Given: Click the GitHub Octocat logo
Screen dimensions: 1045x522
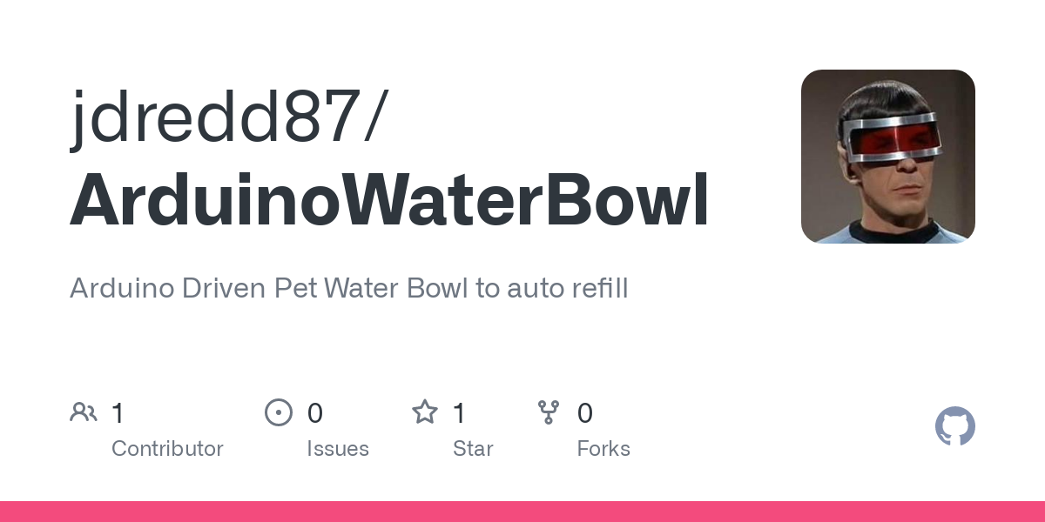Looking at the screenshot, I should click(x=954, y=427).
